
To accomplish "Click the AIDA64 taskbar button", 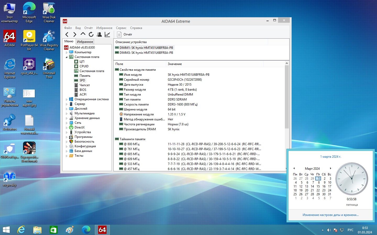I will click(x=102, y=230).
